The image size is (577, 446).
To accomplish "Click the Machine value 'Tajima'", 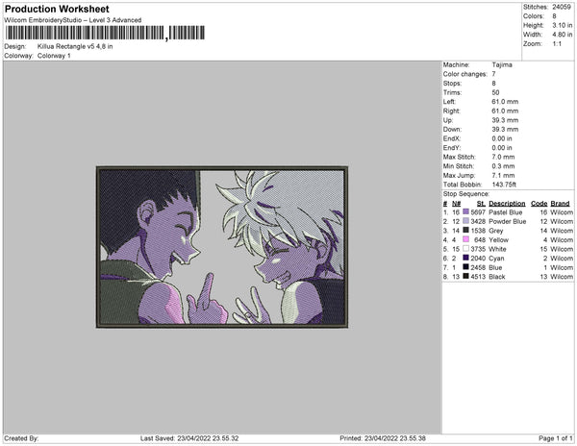I will click(502, 64).
